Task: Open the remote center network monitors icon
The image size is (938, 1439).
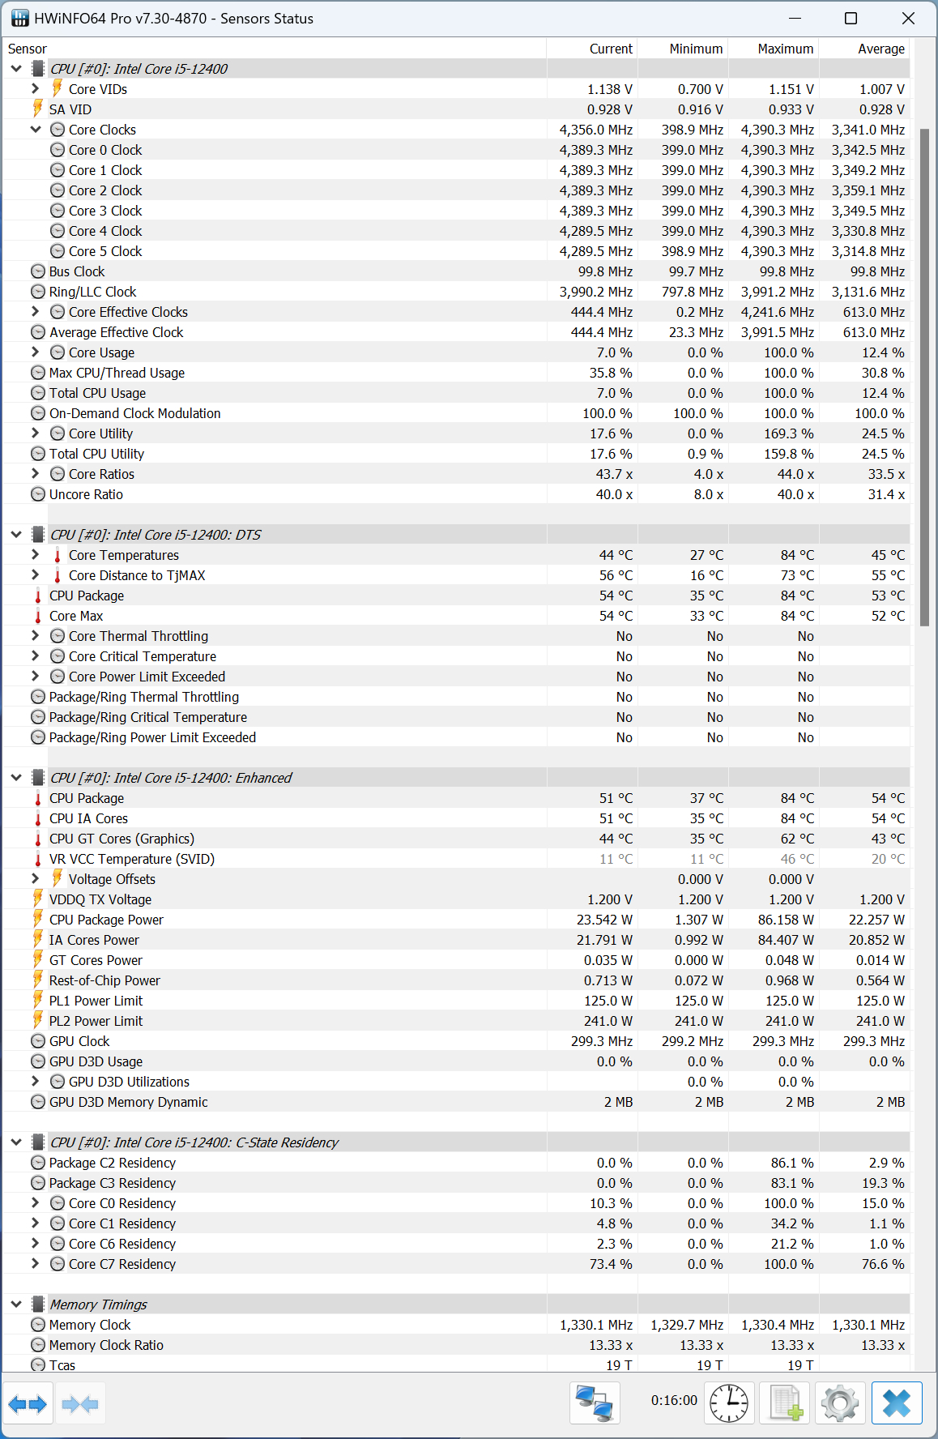Action: coord(595,1403)
